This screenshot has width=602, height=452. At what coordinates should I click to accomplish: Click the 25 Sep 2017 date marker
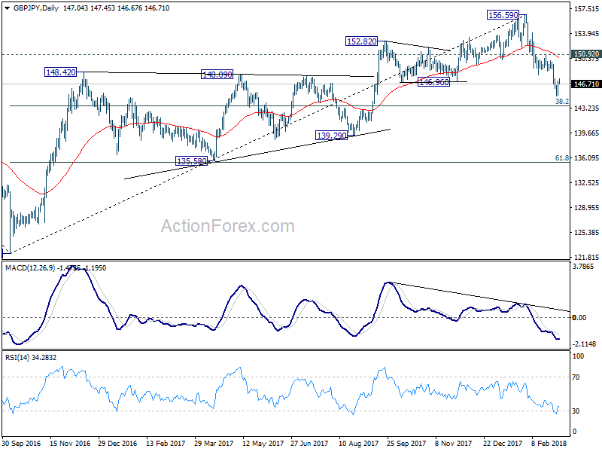[407, 443]
